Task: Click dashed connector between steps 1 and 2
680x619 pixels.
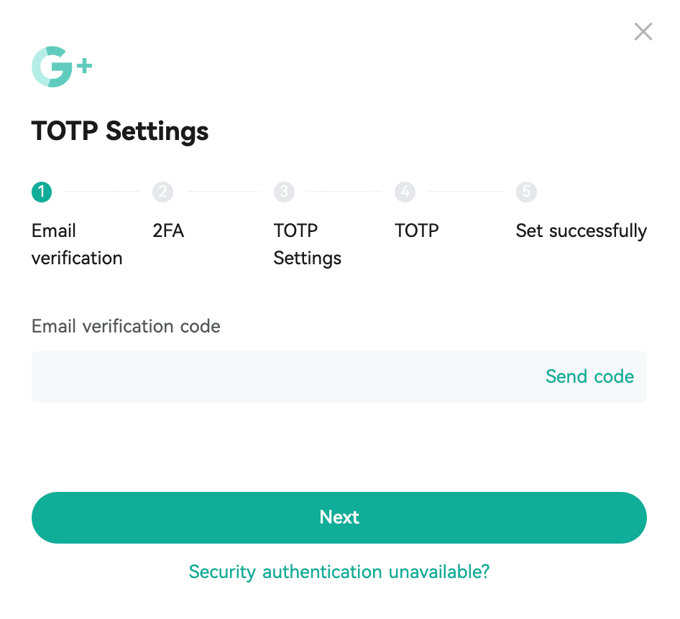Action: pyautogui.click(x=102, y=192)
